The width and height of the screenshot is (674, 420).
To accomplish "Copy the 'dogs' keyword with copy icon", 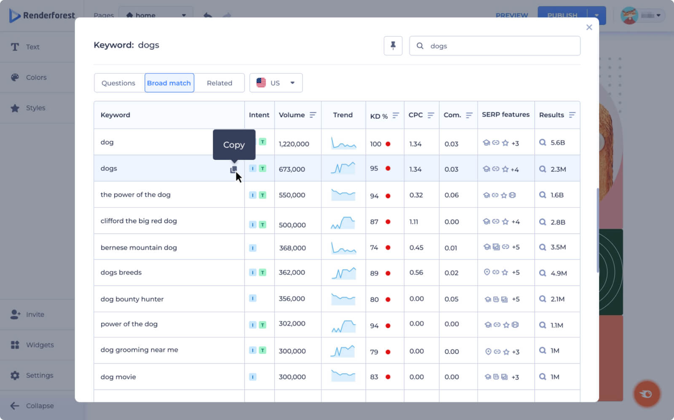I will click(233, 169).
